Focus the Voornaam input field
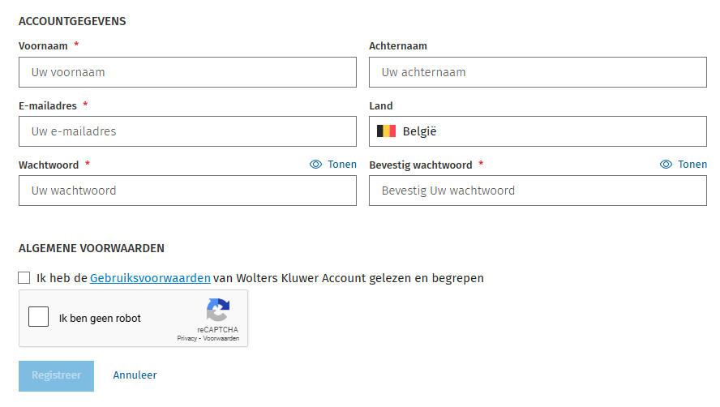The width and height of the screenshot is (720, 407). point(187,72)
